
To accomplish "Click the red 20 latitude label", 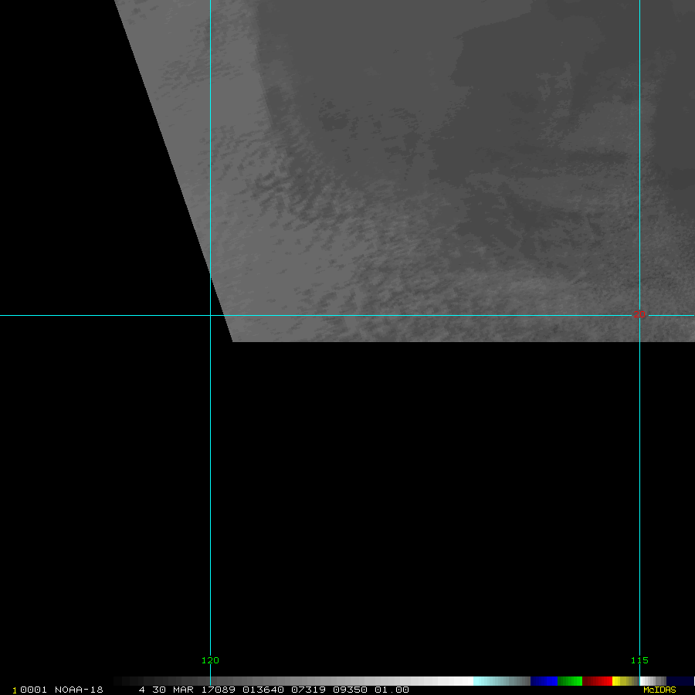I will pos(639,314).
